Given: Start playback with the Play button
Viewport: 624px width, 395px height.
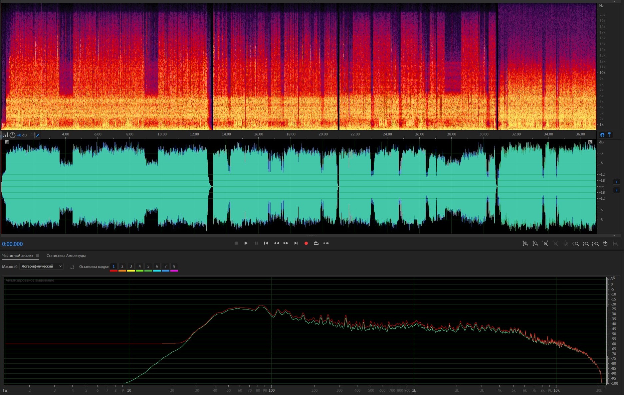Looking at the screenshot, I should [x=246, y=243].
